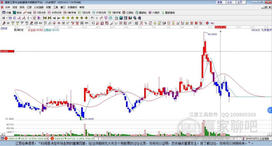Click the percent sign drawing tool

(146, 23)
